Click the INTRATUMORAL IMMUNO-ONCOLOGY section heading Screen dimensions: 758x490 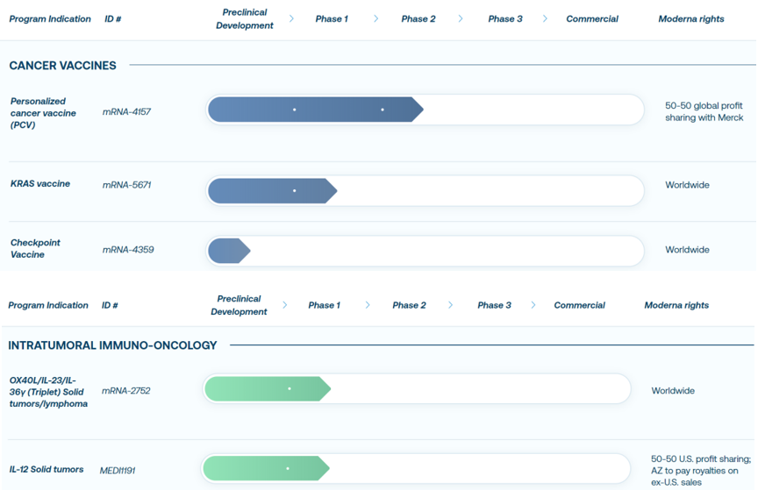point(112,345)
